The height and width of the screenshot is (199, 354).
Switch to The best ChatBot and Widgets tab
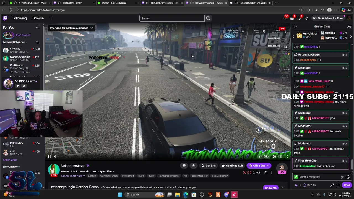pos(250,3)
